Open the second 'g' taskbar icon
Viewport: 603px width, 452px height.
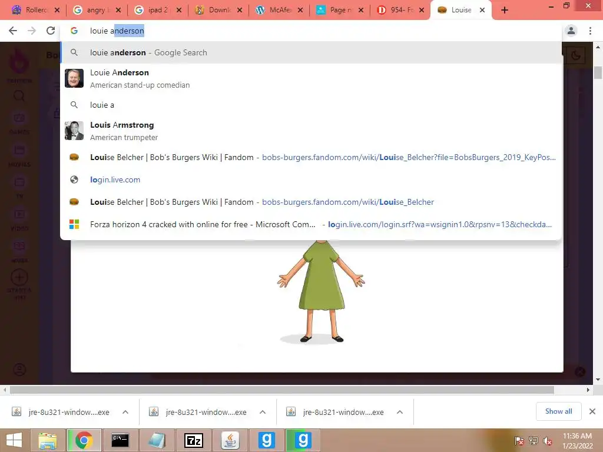303,440
